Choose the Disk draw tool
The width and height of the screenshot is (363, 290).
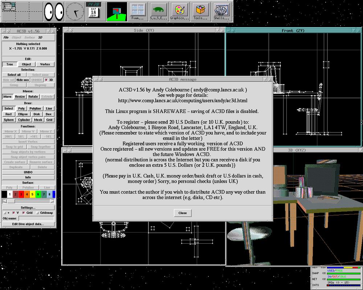37,114
